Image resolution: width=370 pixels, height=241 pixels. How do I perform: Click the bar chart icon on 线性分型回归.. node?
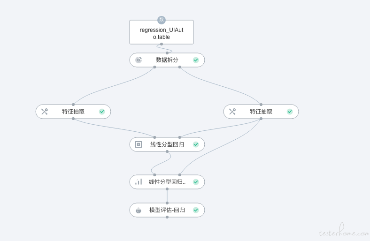click(139, 182)
